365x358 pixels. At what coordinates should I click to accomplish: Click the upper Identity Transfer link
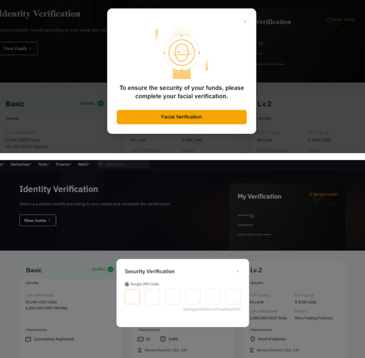coord(341,20)
